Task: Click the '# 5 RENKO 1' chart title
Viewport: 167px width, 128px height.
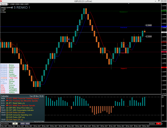Action: [21, 7]
